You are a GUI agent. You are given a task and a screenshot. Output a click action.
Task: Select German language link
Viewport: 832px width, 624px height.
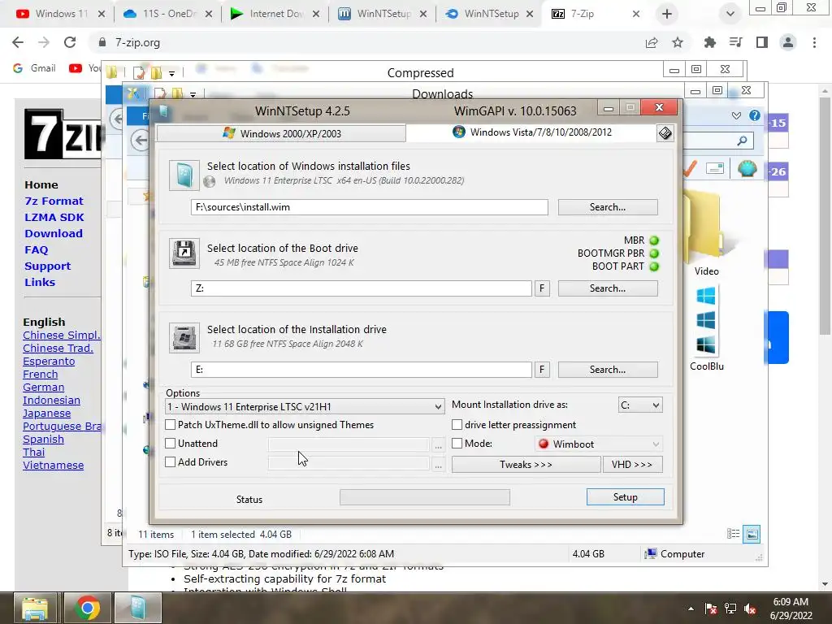pyautogui.click(x=44, y=388)
